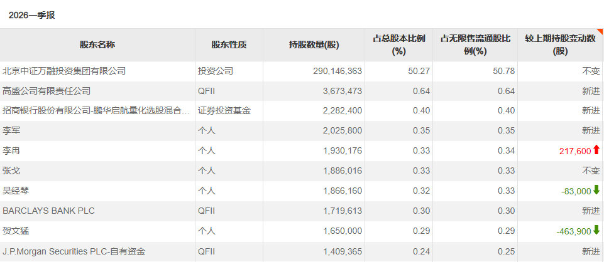The width and height of the screenshot is (604, 262).
Task: Click the 持股数量(股) column header
Action: pos(314,45)
